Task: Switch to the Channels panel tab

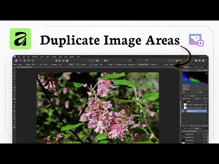Action: click(197, 128)
